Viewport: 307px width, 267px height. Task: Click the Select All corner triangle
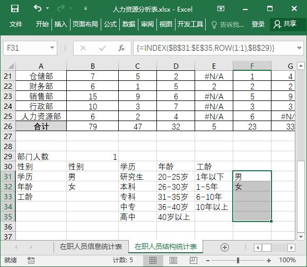coord(11,66)
